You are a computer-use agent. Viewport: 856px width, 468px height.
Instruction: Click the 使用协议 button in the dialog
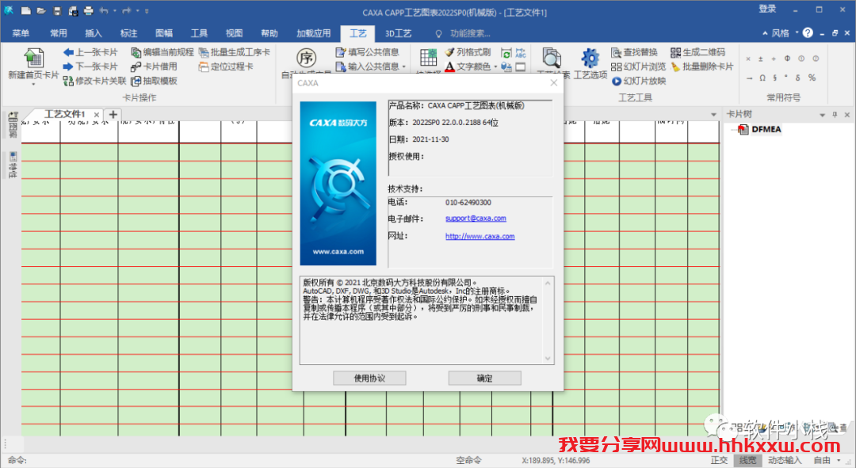click(369, 378)
